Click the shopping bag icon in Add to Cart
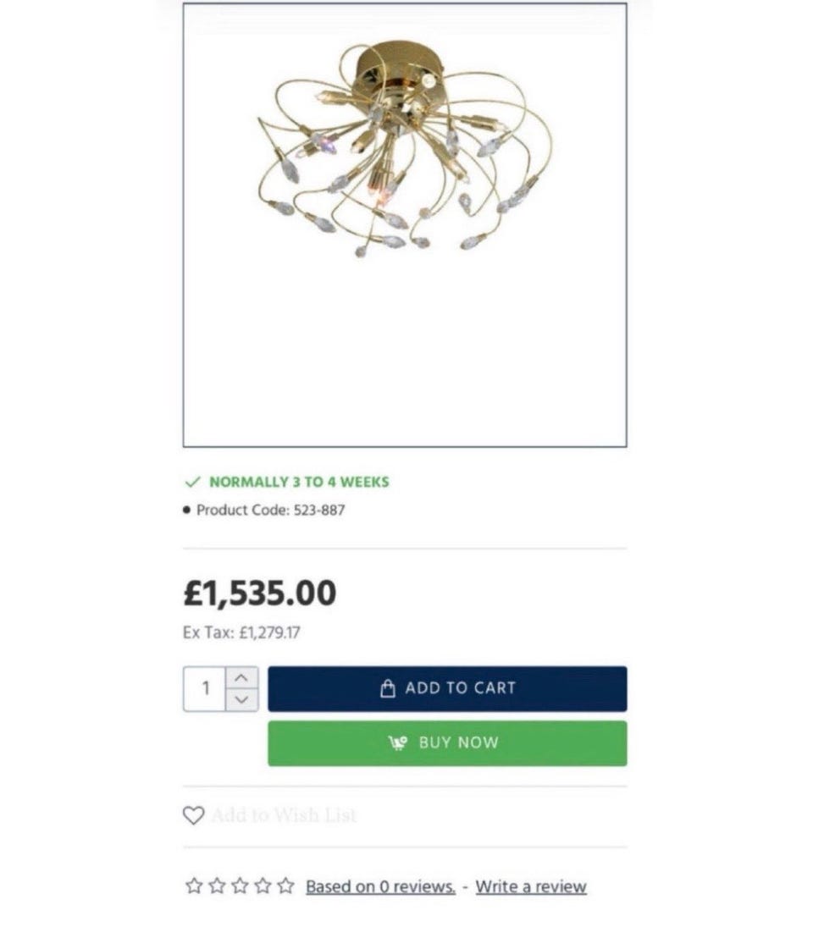This screenshot has width=813, height=927. pos(388,688)
